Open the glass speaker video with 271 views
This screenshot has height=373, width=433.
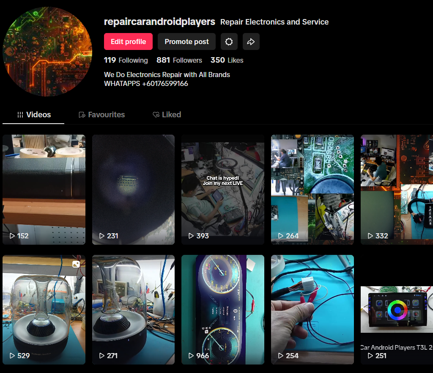tap(133, 309)
